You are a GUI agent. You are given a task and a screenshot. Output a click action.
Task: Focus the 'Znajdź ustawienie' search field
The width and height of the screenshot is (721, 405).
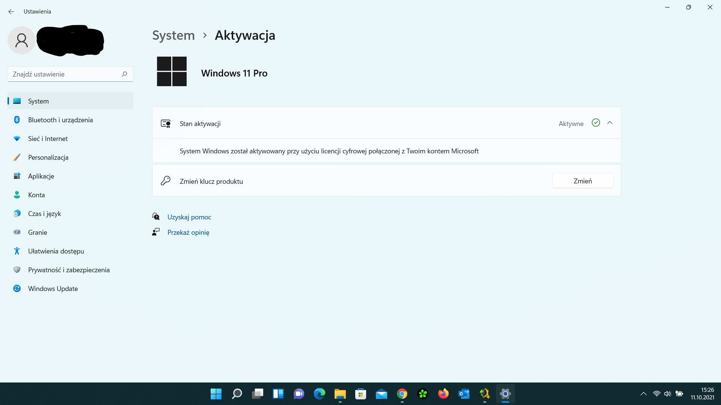[x=70, y=74]
